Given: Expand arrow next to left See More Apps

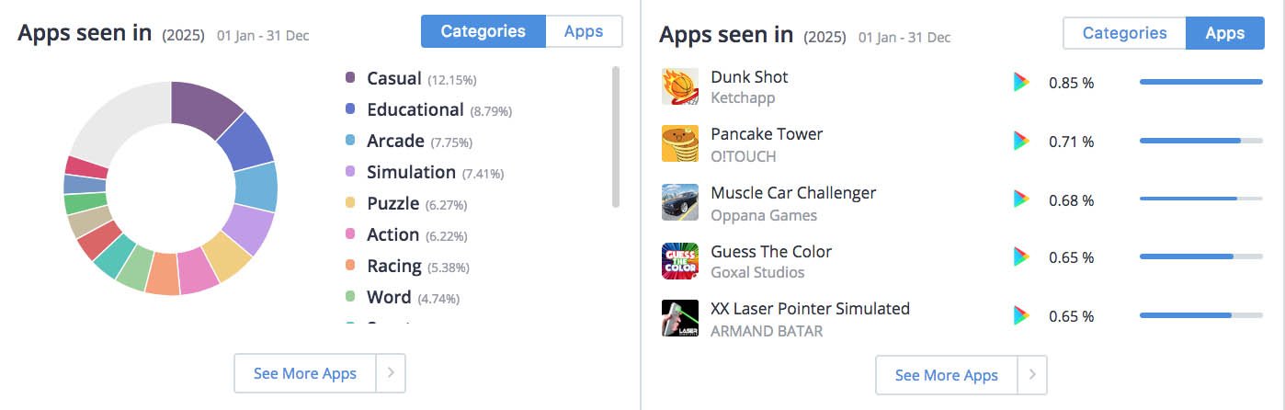Looking at the screenshot, I should tap(391, 373).
